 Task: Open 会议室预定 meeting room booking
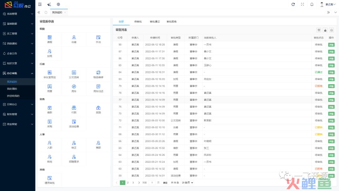(50, 74)
